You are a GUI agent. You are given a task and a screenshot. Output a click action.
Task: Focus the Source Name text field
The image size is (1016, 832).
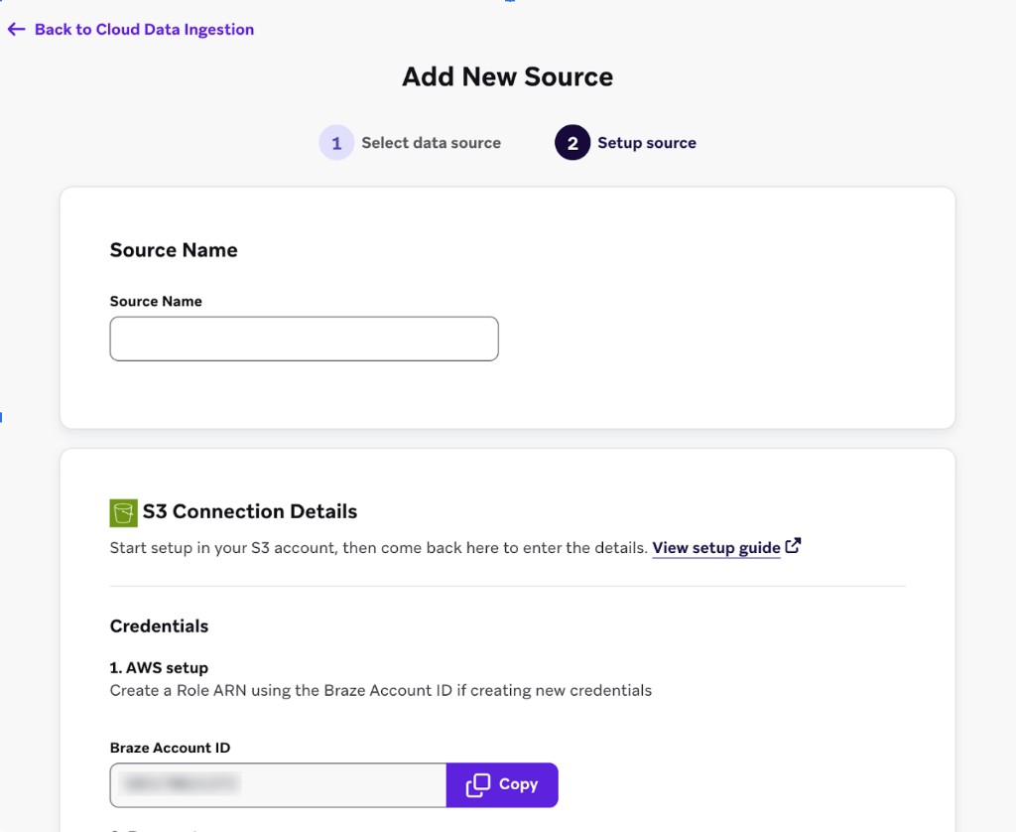tap(304, 339)
